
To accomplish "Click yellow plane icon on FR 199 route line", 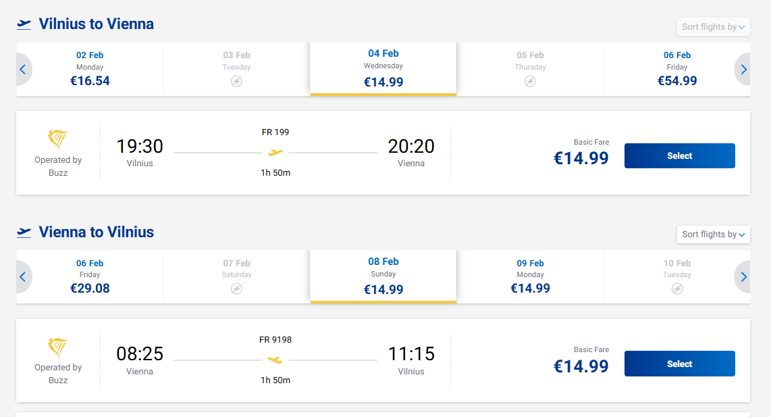I will 275,153.
